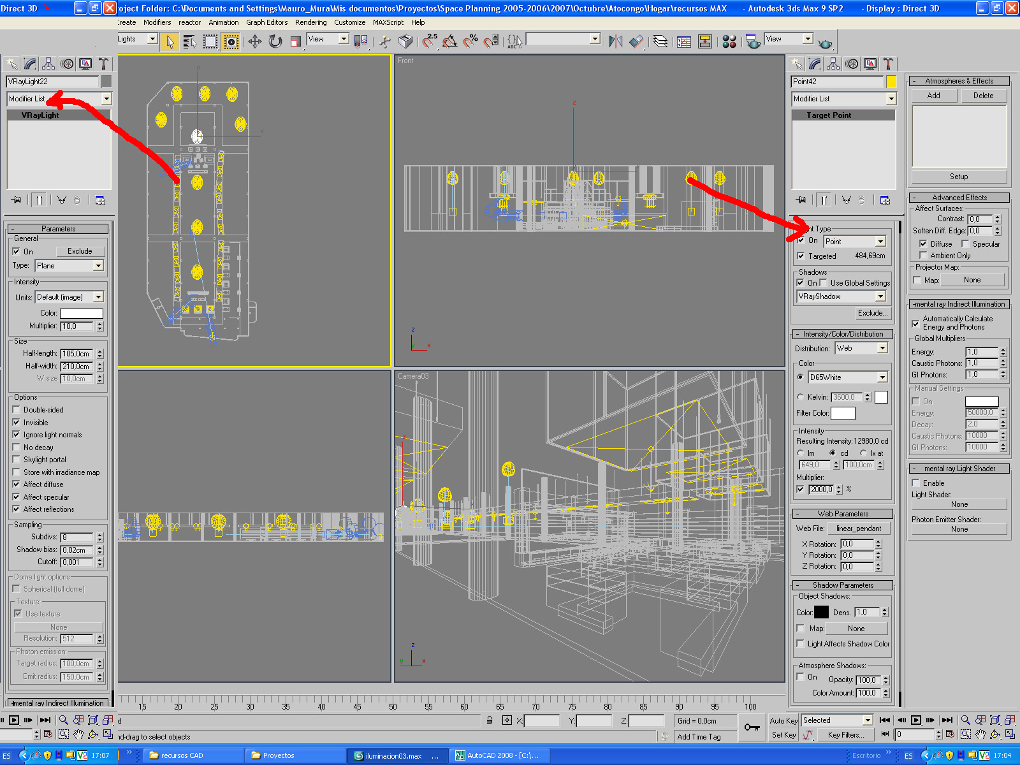Open the Rendering menu
The image size is (1020, 765).
coord(310,22)
